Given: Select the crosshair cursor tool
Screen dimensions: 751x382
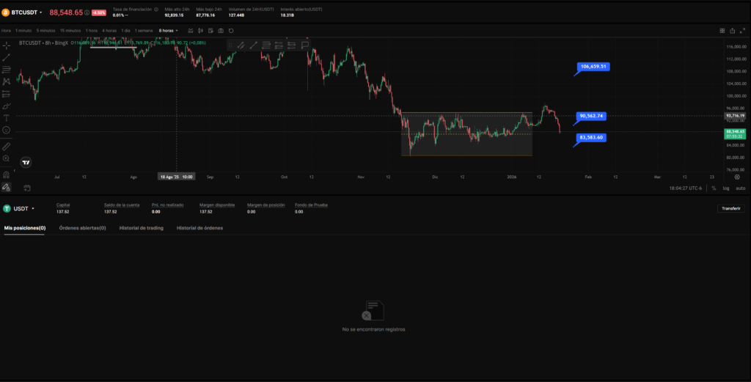Looking at the screenshot, I should 7,45.
